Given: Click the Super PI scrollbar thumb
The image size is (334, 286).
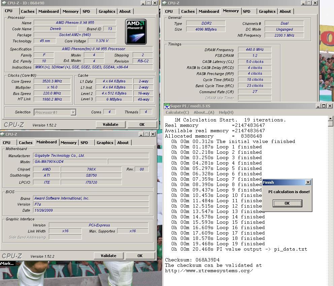Looking at the screenshot, I should (x=330, y=123).
